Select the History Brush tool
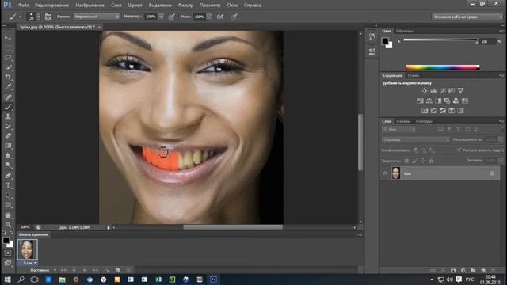This screenshot has width=507, height=285. [x=8, y=127]
